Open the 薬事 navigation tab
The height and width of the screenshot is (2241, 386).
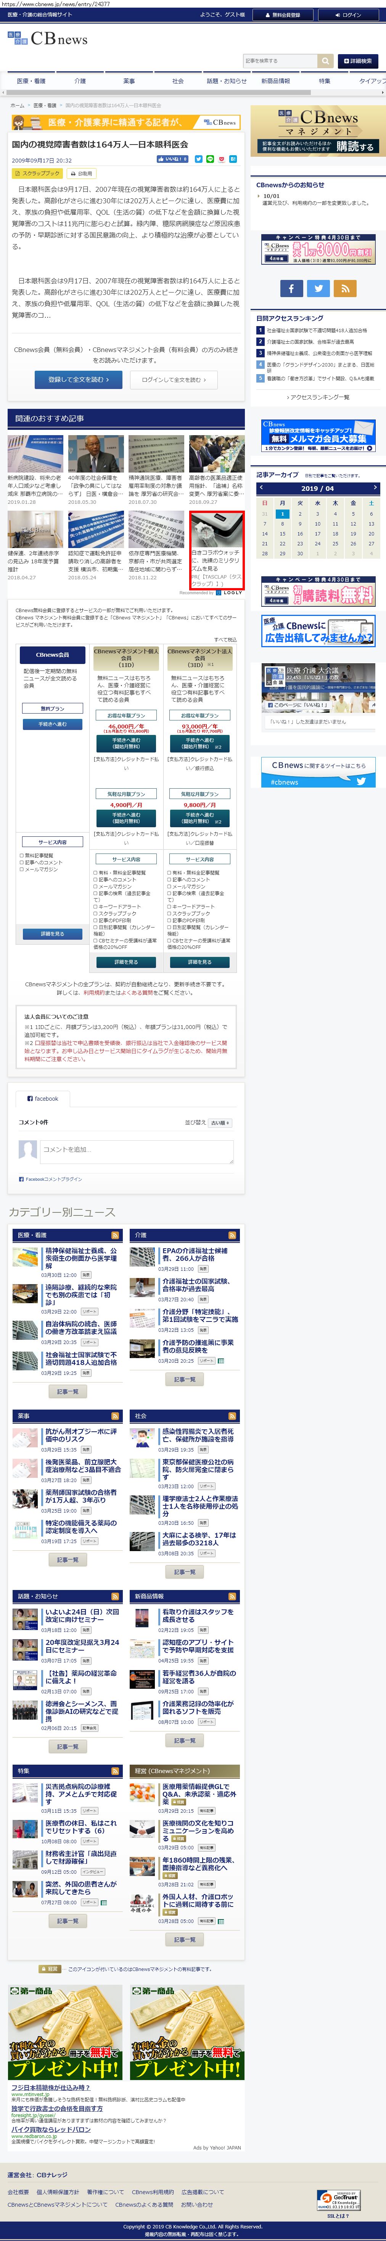(129, 81)
